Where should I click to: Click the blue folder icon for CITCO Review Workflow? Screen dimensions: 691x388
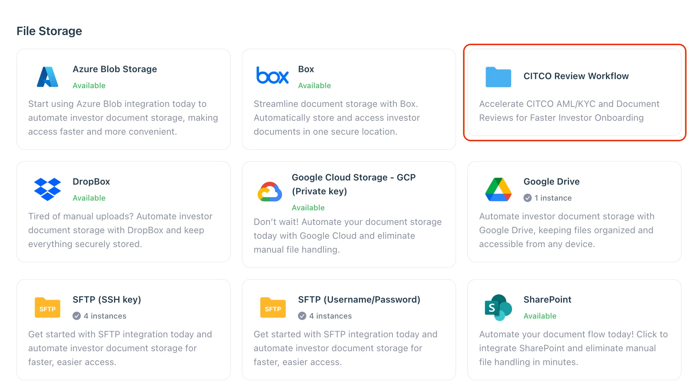[x=498, y=77]
